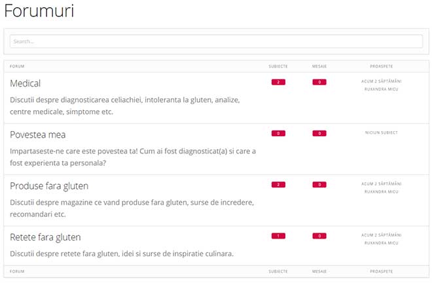This screenshot has width=432, height=291.
Task: Click Ruxandra Micu in Retete fara gluten row
Action: [381, 242]
